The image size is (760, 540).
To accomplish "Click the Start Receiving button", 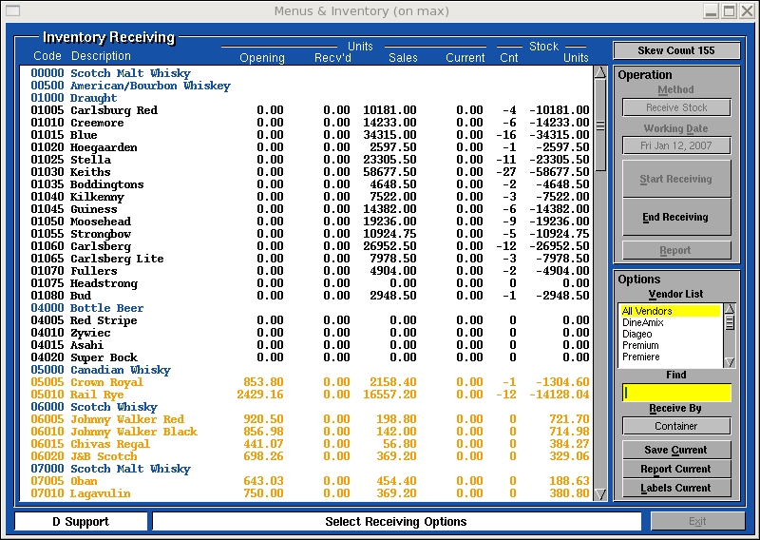I will 676,179.
